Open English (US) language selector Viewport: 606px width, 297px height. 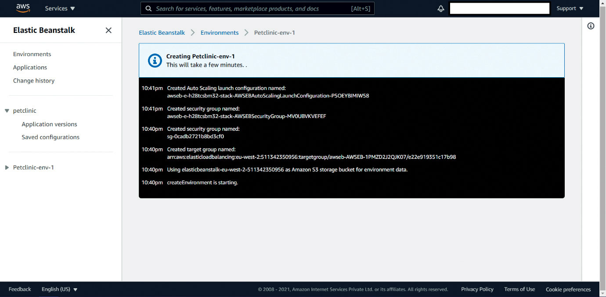click(59, 289)
